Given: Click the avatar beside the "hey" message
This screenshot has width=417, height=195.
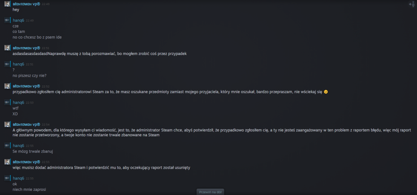Looking at the screenshot, I should [x=7, y=4].
